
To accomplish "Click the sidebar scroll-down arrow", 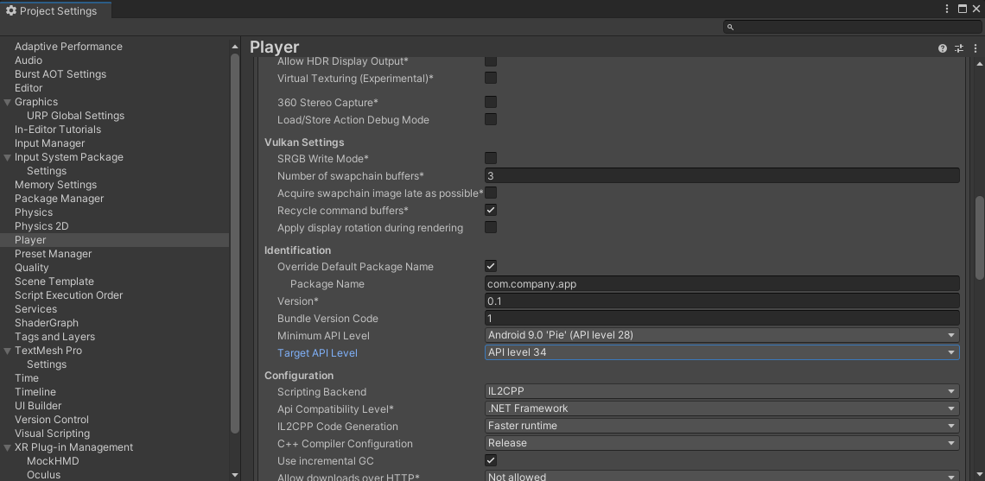I will click(x=235, y=474).
